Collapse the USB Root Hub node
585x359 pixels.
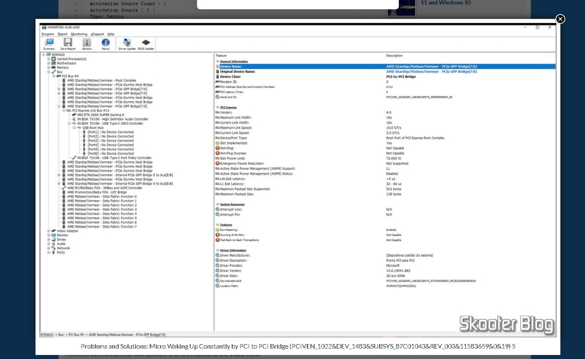[74, 127]
